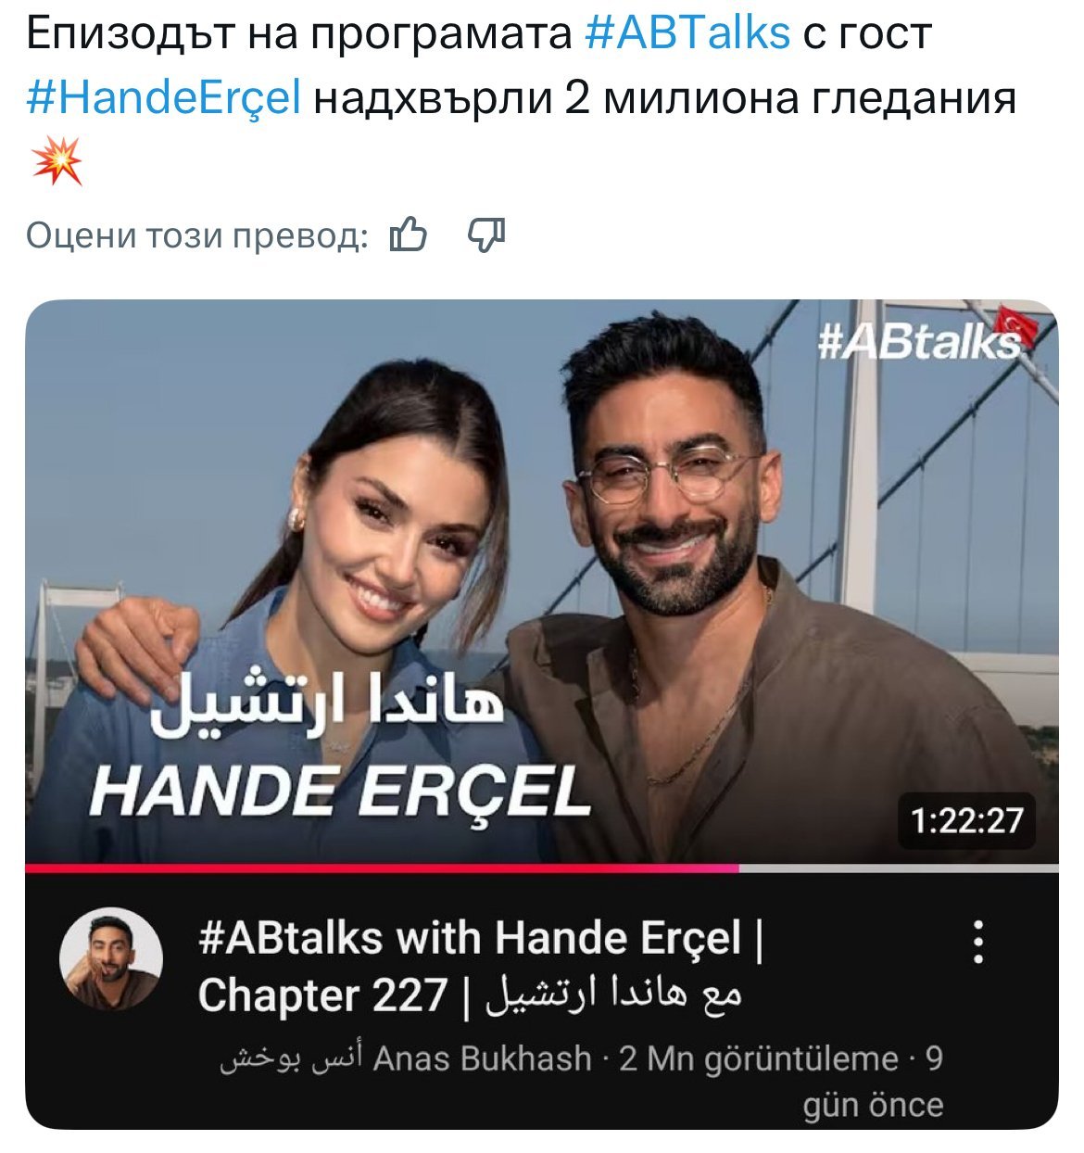Image resolution: width=1084 pixels, height=1153 pixels.
Task: Click the Anas Bukhash channel name
Action: point(482,1058)
